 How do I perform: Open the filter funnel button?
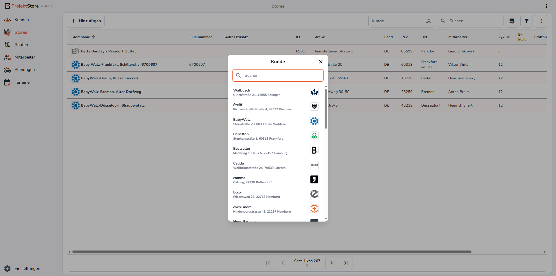coord(526,21)
